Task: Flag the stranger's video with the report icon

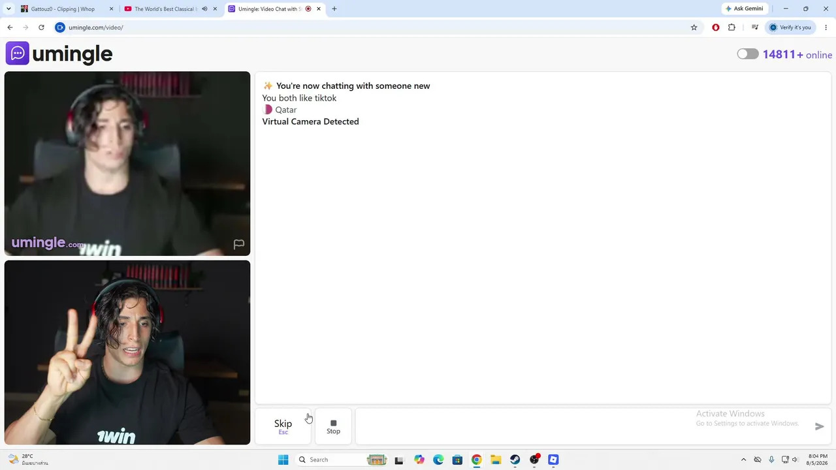Action: 239,244
